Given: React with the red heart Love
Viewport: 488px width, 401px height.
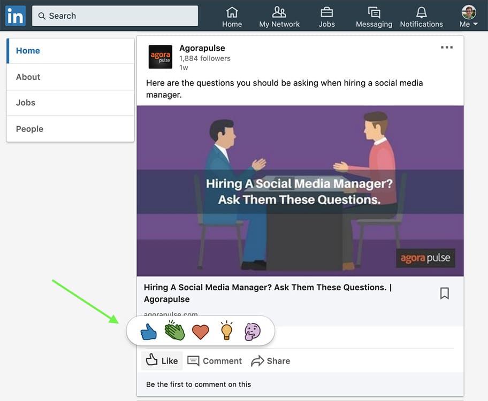Looking at the screenshot, I should pyautogui.click(x=201, y=331).
